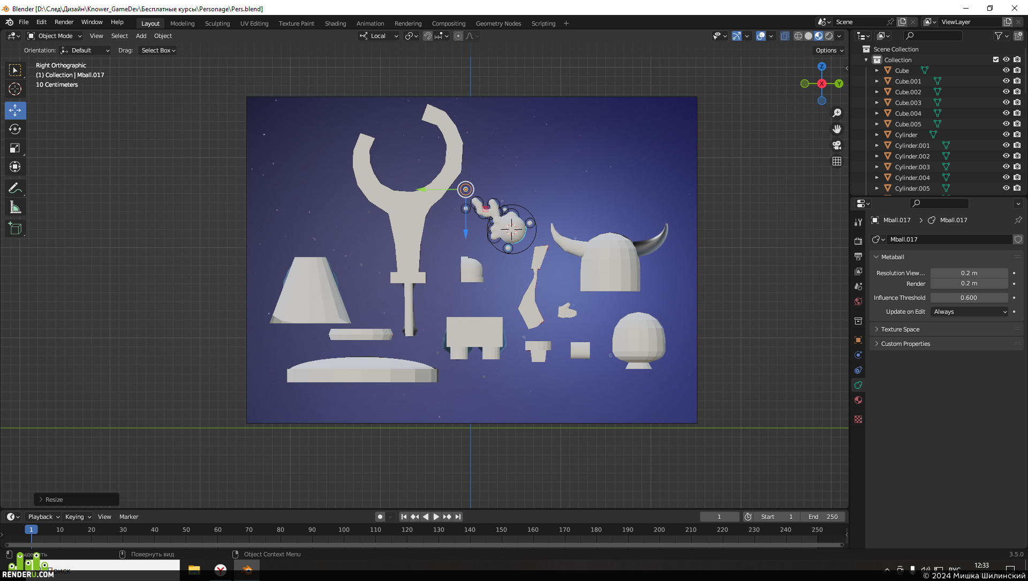Open the Update on Edit dropdown
Image resolution: width=1028 pixels, height=581 pixels.
(970, 312)
